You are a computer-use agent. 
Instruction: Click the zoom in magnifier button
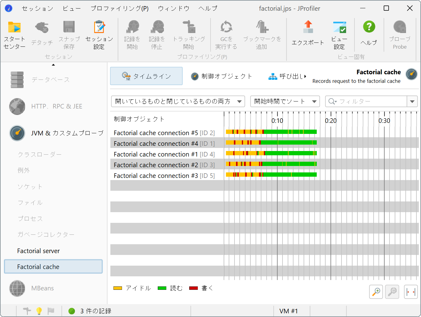coord(376,292)
